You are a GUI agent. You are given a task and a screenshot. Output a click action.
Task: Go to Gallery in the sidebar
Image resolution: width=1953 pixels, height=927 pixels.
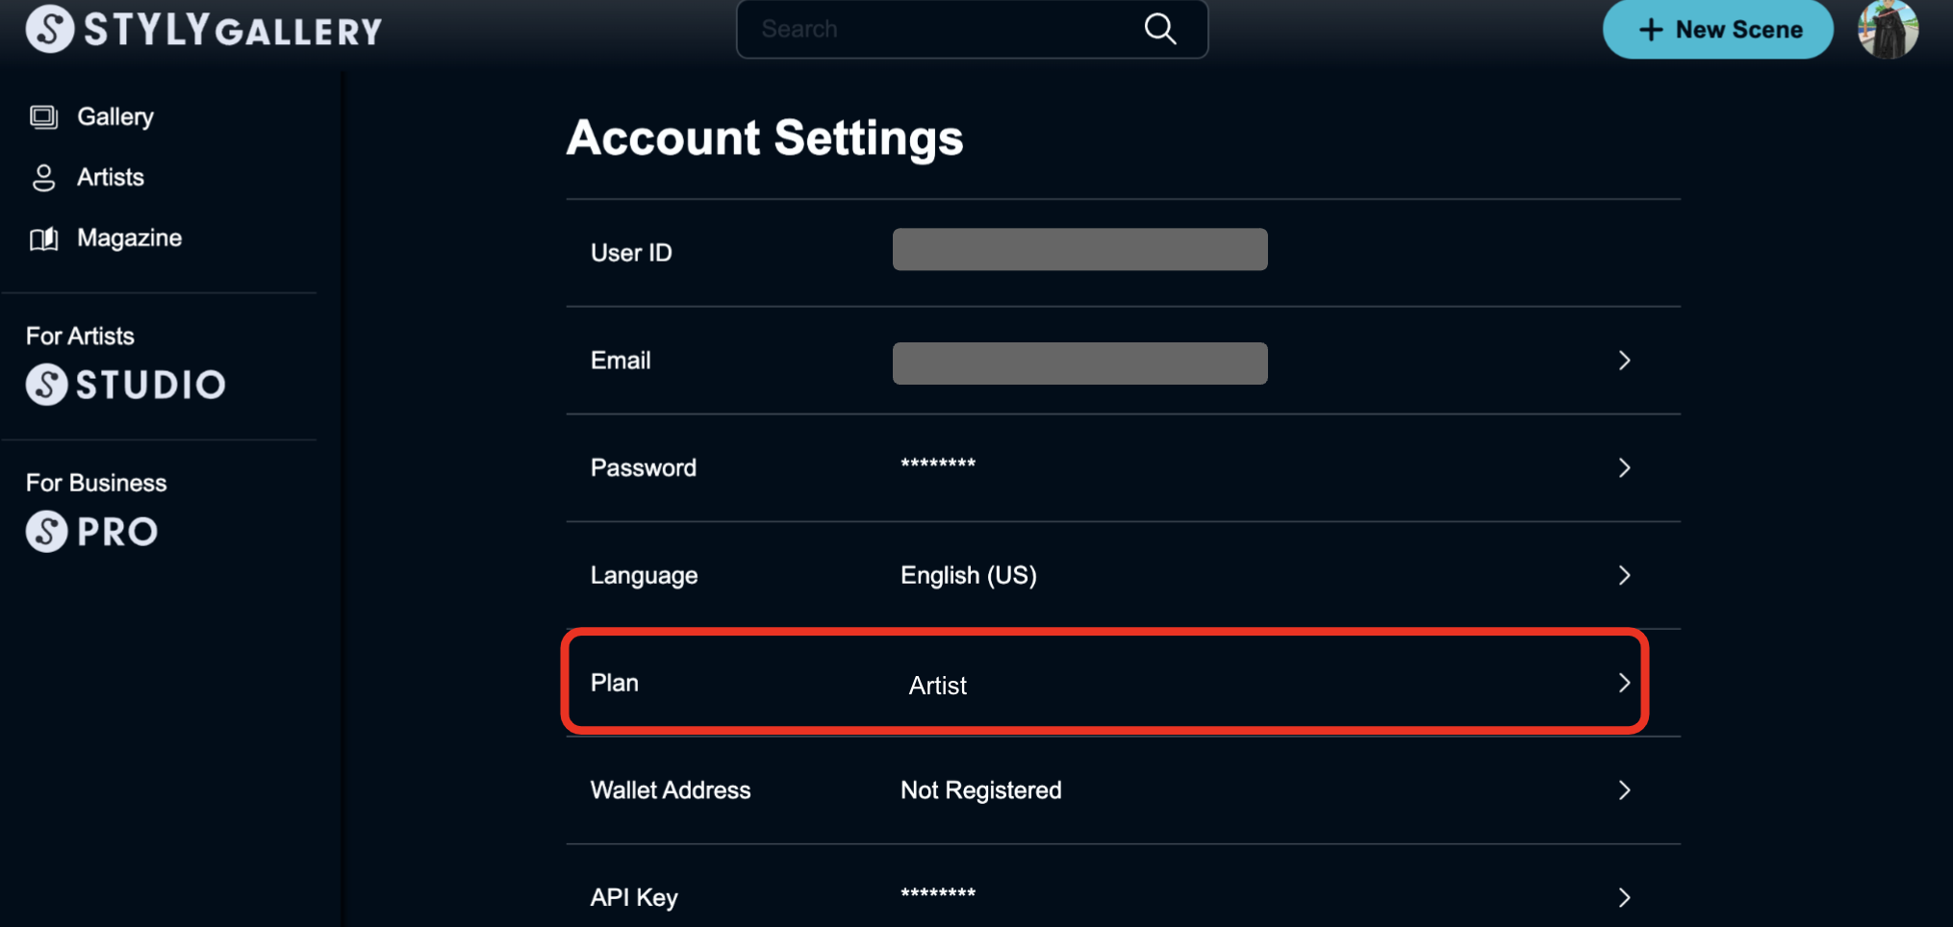point(115,117)
